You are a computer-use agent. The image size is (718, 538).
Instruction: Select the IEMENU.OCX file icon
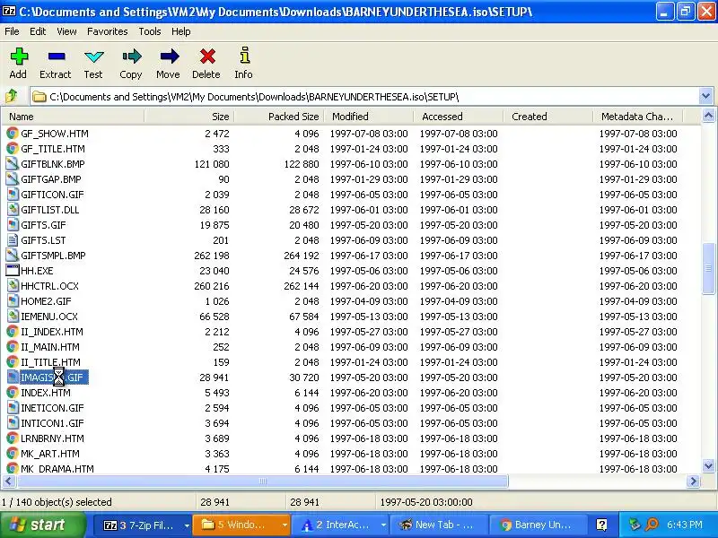coord(13,317)
